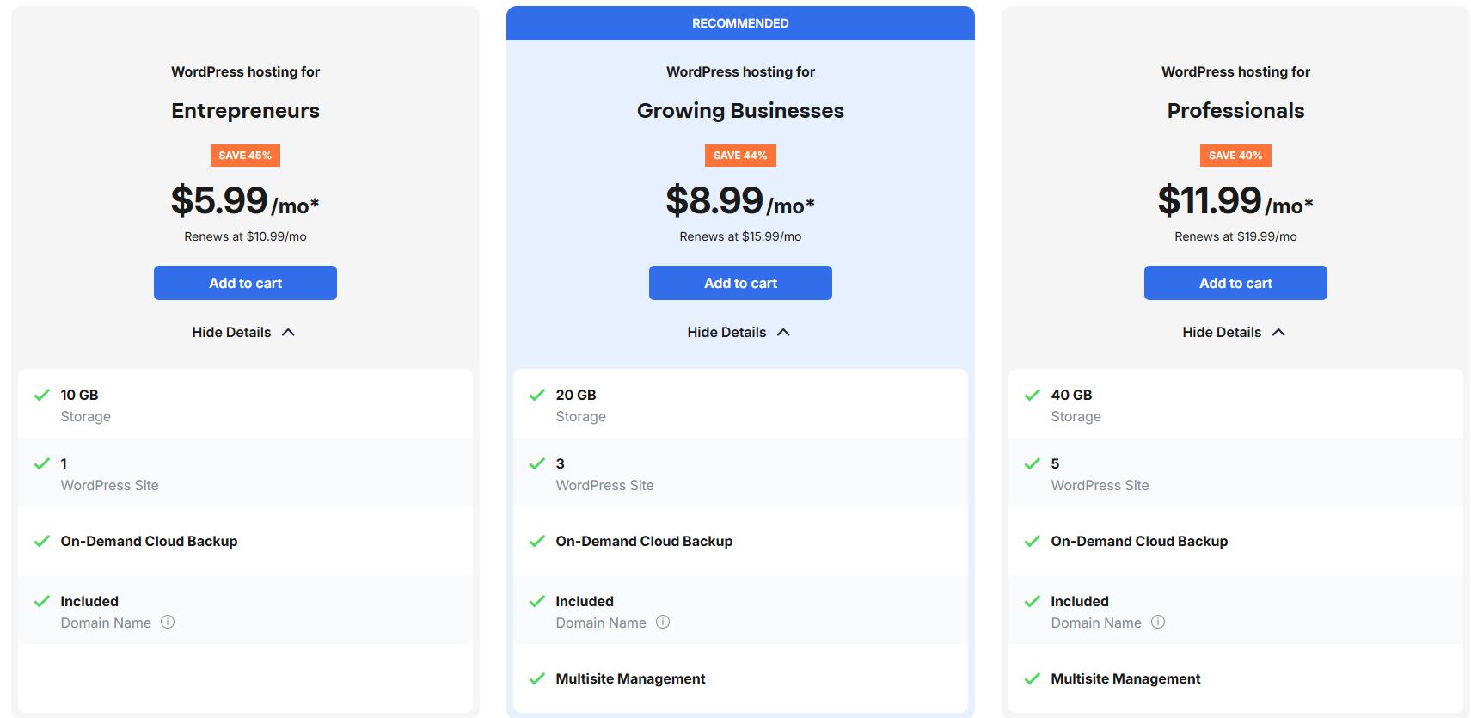Screen dimensions: 1471x718
Task: Click the Included check mark in Professionals plan
Action: tap(1033, 601)
